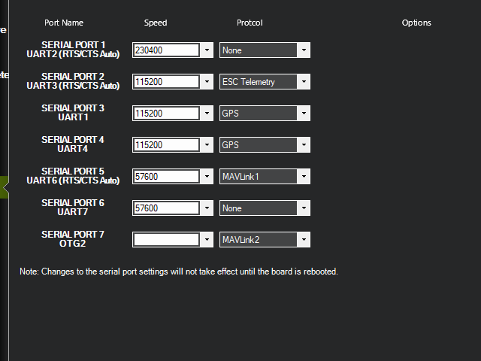Open Serial Port 3 GPS protocol dropdown
This screenshot has height=361, width=481.
(x=265, y=114)
